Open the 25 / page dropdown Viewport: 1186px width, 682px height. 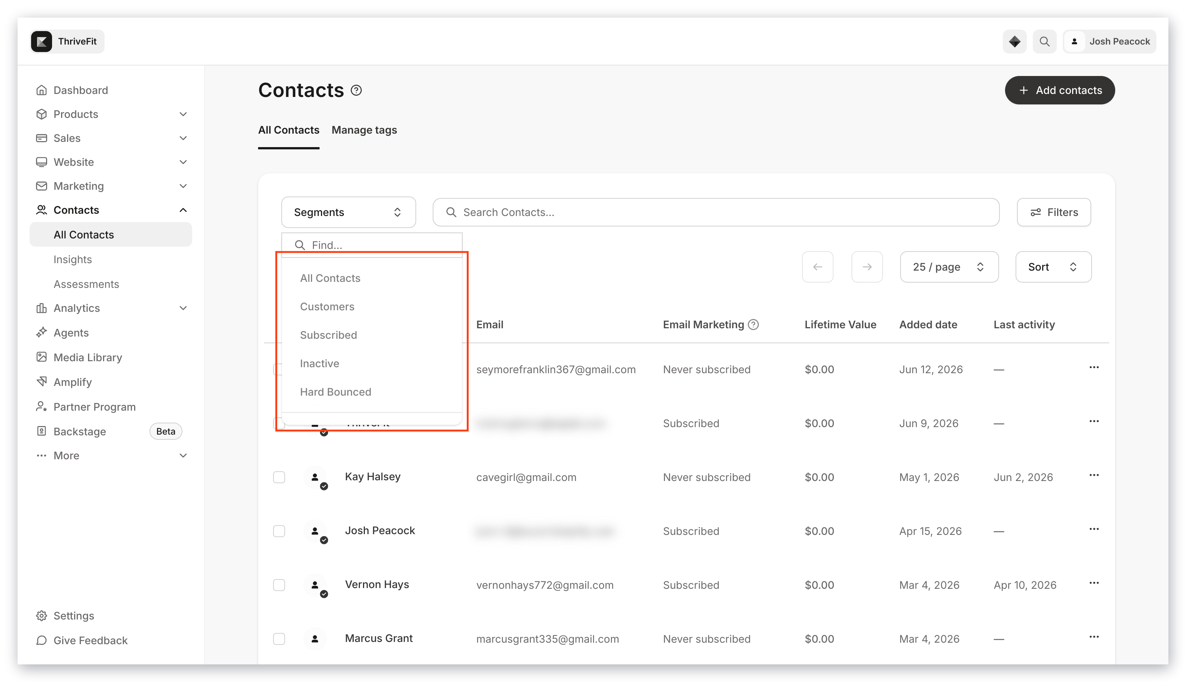pos(949,267)
